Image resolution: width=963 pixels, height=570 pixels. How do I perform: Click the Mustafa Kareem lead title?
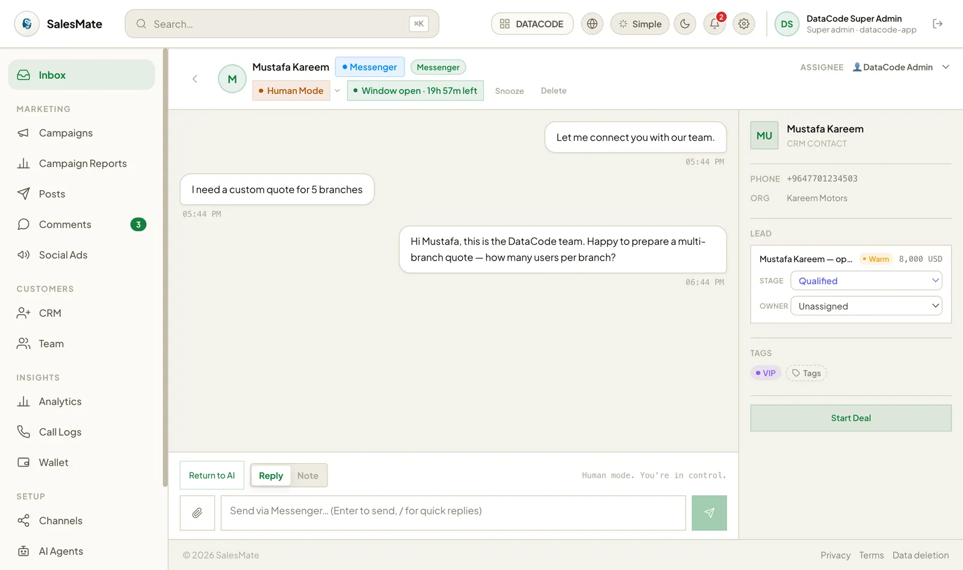click(806, 259)
